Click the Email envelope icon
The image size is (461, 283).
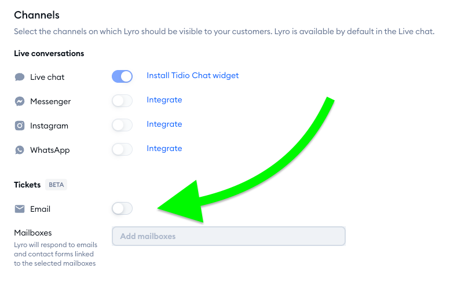click(x=20, y=209)
